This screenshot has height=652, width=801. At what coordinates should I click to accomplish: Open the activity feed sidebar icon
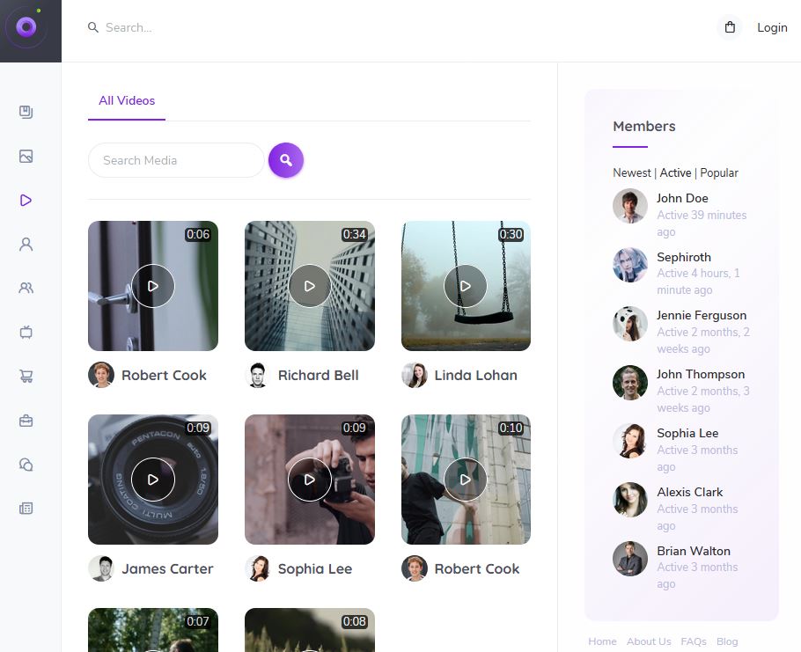click(x=26, y=112)
